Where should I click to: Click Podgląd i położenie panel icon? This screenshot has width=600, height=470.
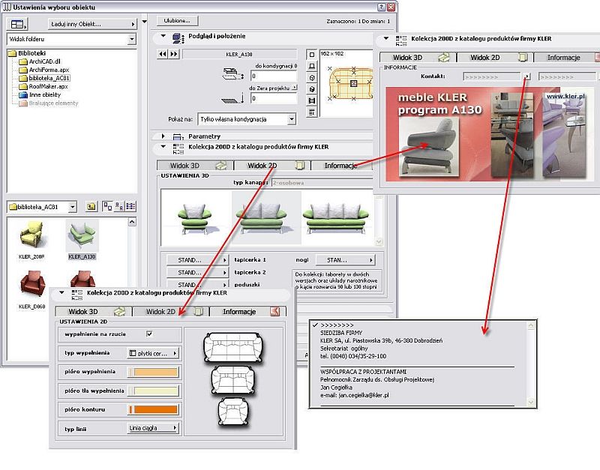[x=178, y=37]
